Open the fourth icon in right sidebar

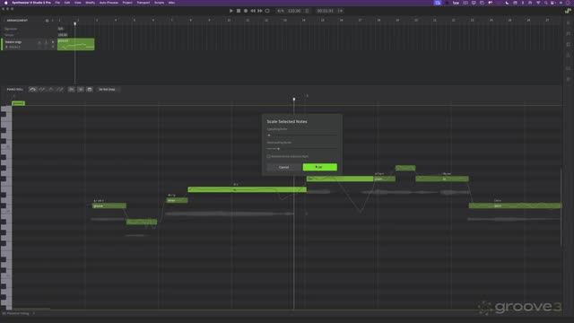tap(568, 55)
